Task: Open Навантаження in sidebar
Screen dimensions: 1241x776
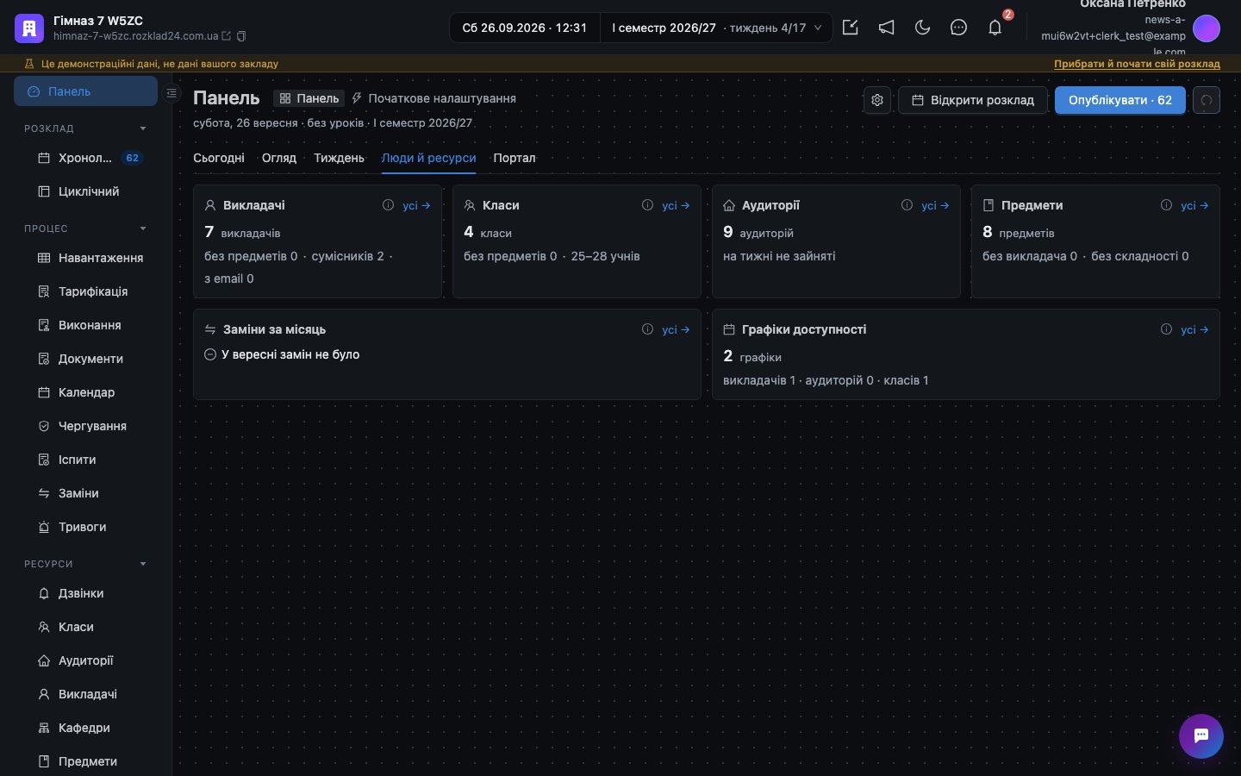Action: pyautogui.click(x=85, y=258)
